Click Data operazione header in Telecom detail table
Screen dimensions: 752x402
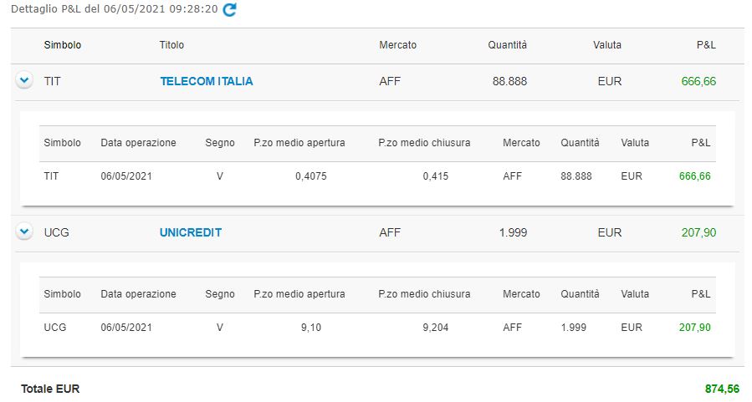[138, 143]
